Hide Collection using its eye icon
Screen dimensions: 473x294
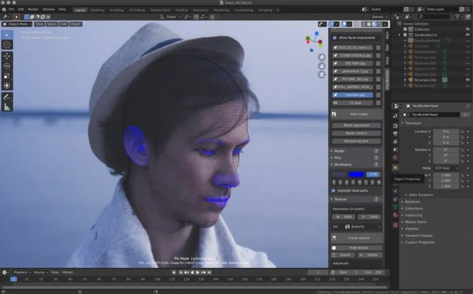tap(467, 30)
